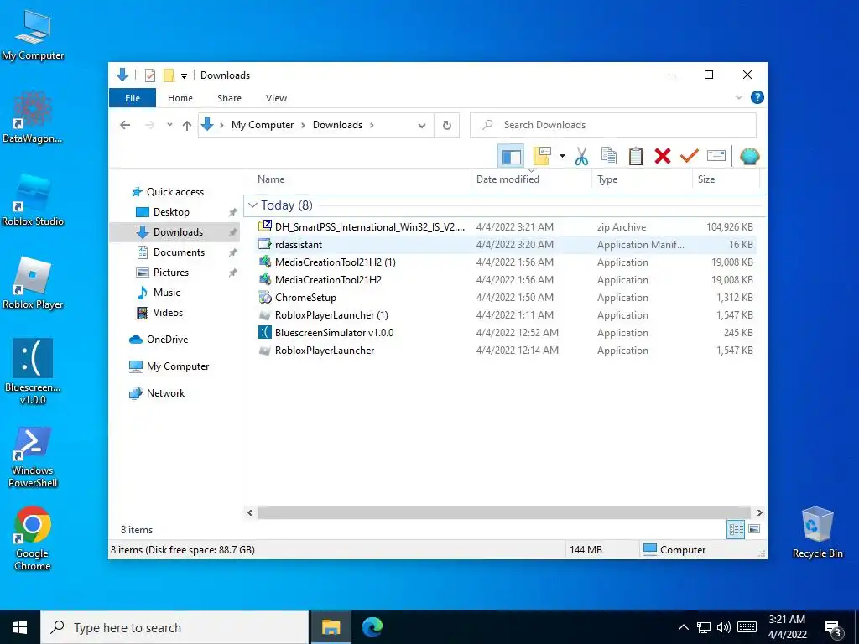859x644 pixels.
Task: Click the Forward navigation arrow
Action: (149, 125)
